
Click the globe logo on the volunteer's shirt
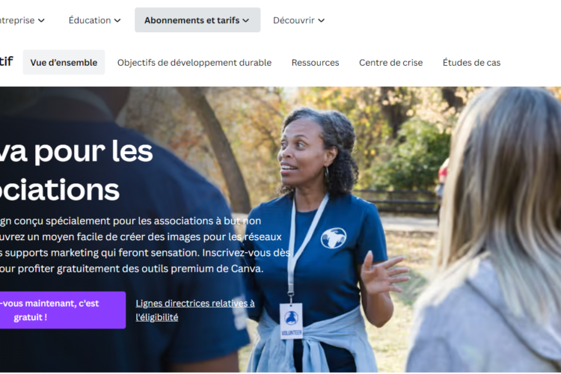334,238
